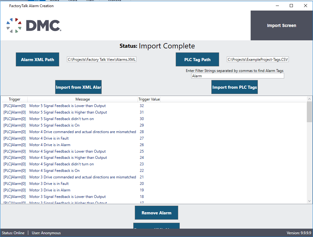This screenshot has width=313, height=237.
Task: Open the Import Screen tab
Action: click(x=281, y=25)
